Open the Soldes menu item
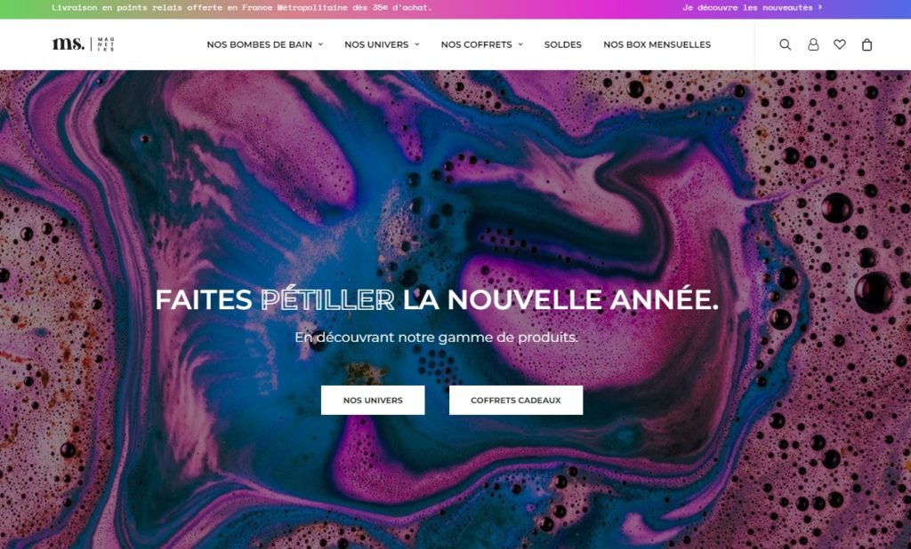The height and width of the screenshot is (549, 911). pos(562,44)
